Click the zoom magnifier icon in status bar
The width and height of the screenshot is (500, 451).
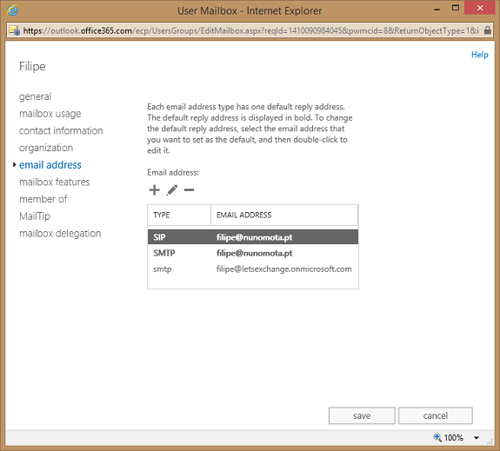(437, 437)
